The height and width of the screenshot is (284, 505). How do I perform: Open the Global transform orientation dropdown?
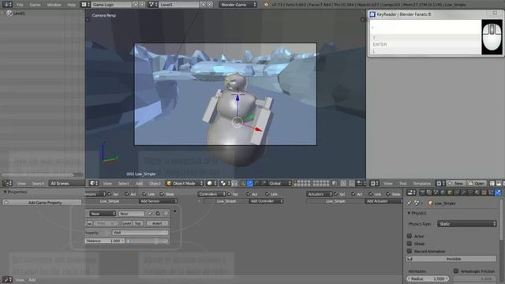(x=279, y=183)
